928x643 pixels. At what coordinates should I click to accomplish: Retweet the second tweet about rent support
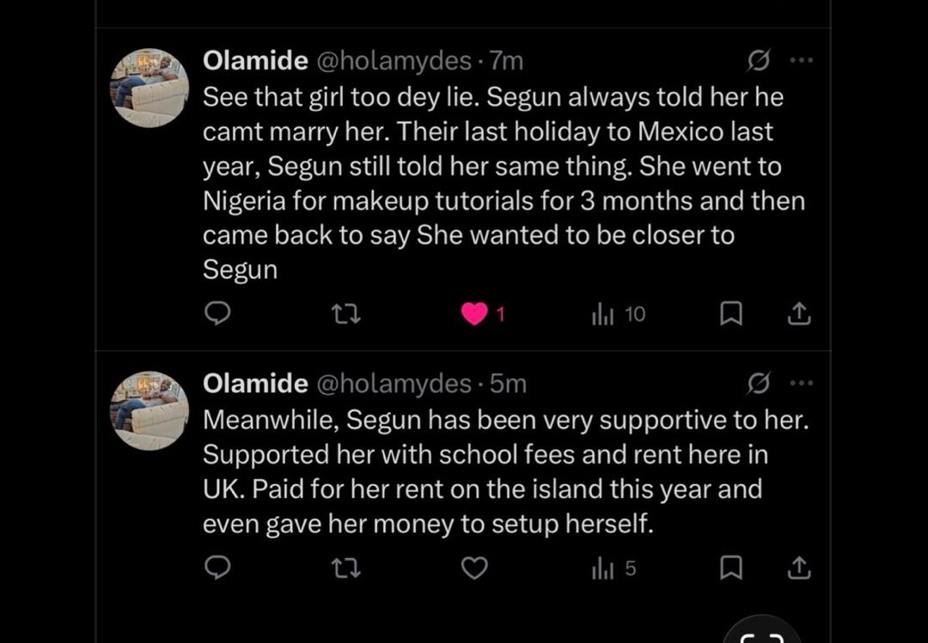point(346,567)
